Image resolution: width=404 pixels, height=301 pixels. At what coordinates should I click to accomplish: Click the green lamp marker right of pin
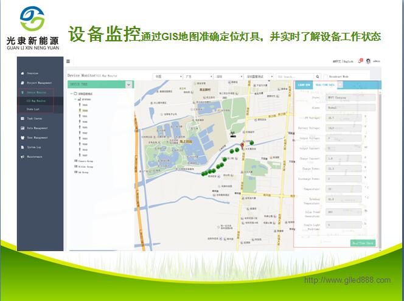(x=252, y=142)
